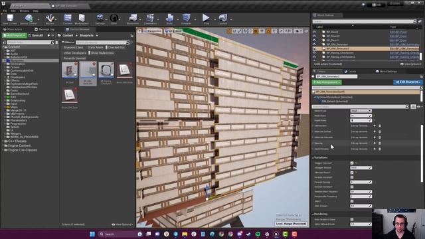Screen dimensions: 425x239
Task: Switch to the Message Log tab
Action: point(44,29)
